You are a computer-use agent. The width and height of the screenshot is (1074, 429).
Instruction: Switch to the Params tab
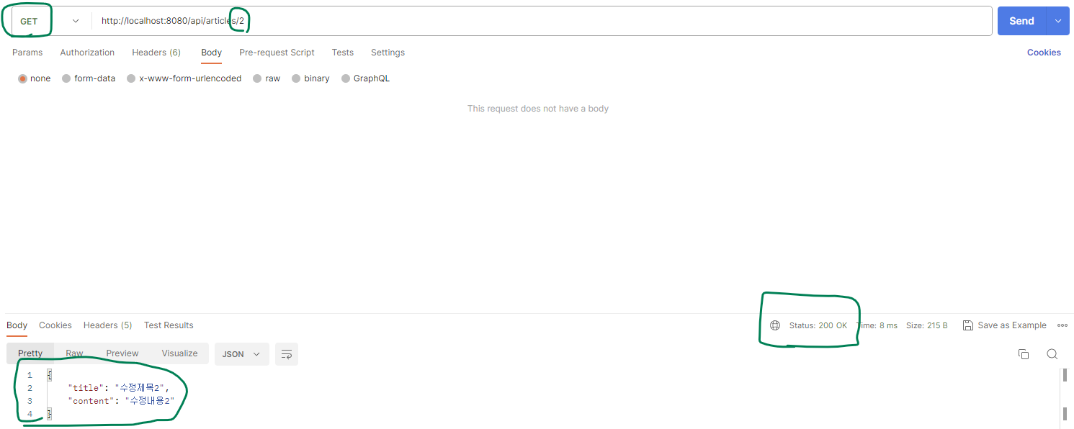point(27,53)
